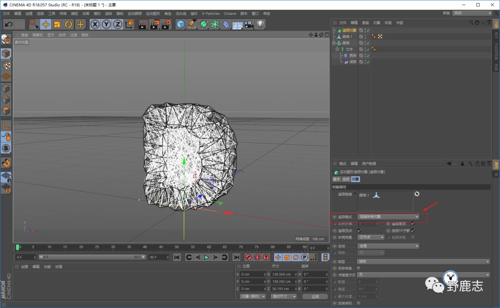This screenshot has width=500, height=308.
Task: Open the 追踪模式 dropdown
Action: point(388,217)
